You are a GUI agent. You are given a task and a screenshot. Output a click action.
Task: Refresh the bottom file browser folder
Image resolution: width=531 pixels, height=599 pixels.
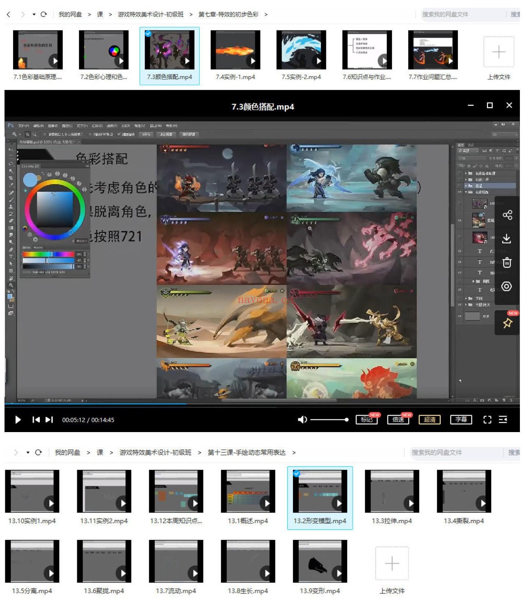point(38,452)
